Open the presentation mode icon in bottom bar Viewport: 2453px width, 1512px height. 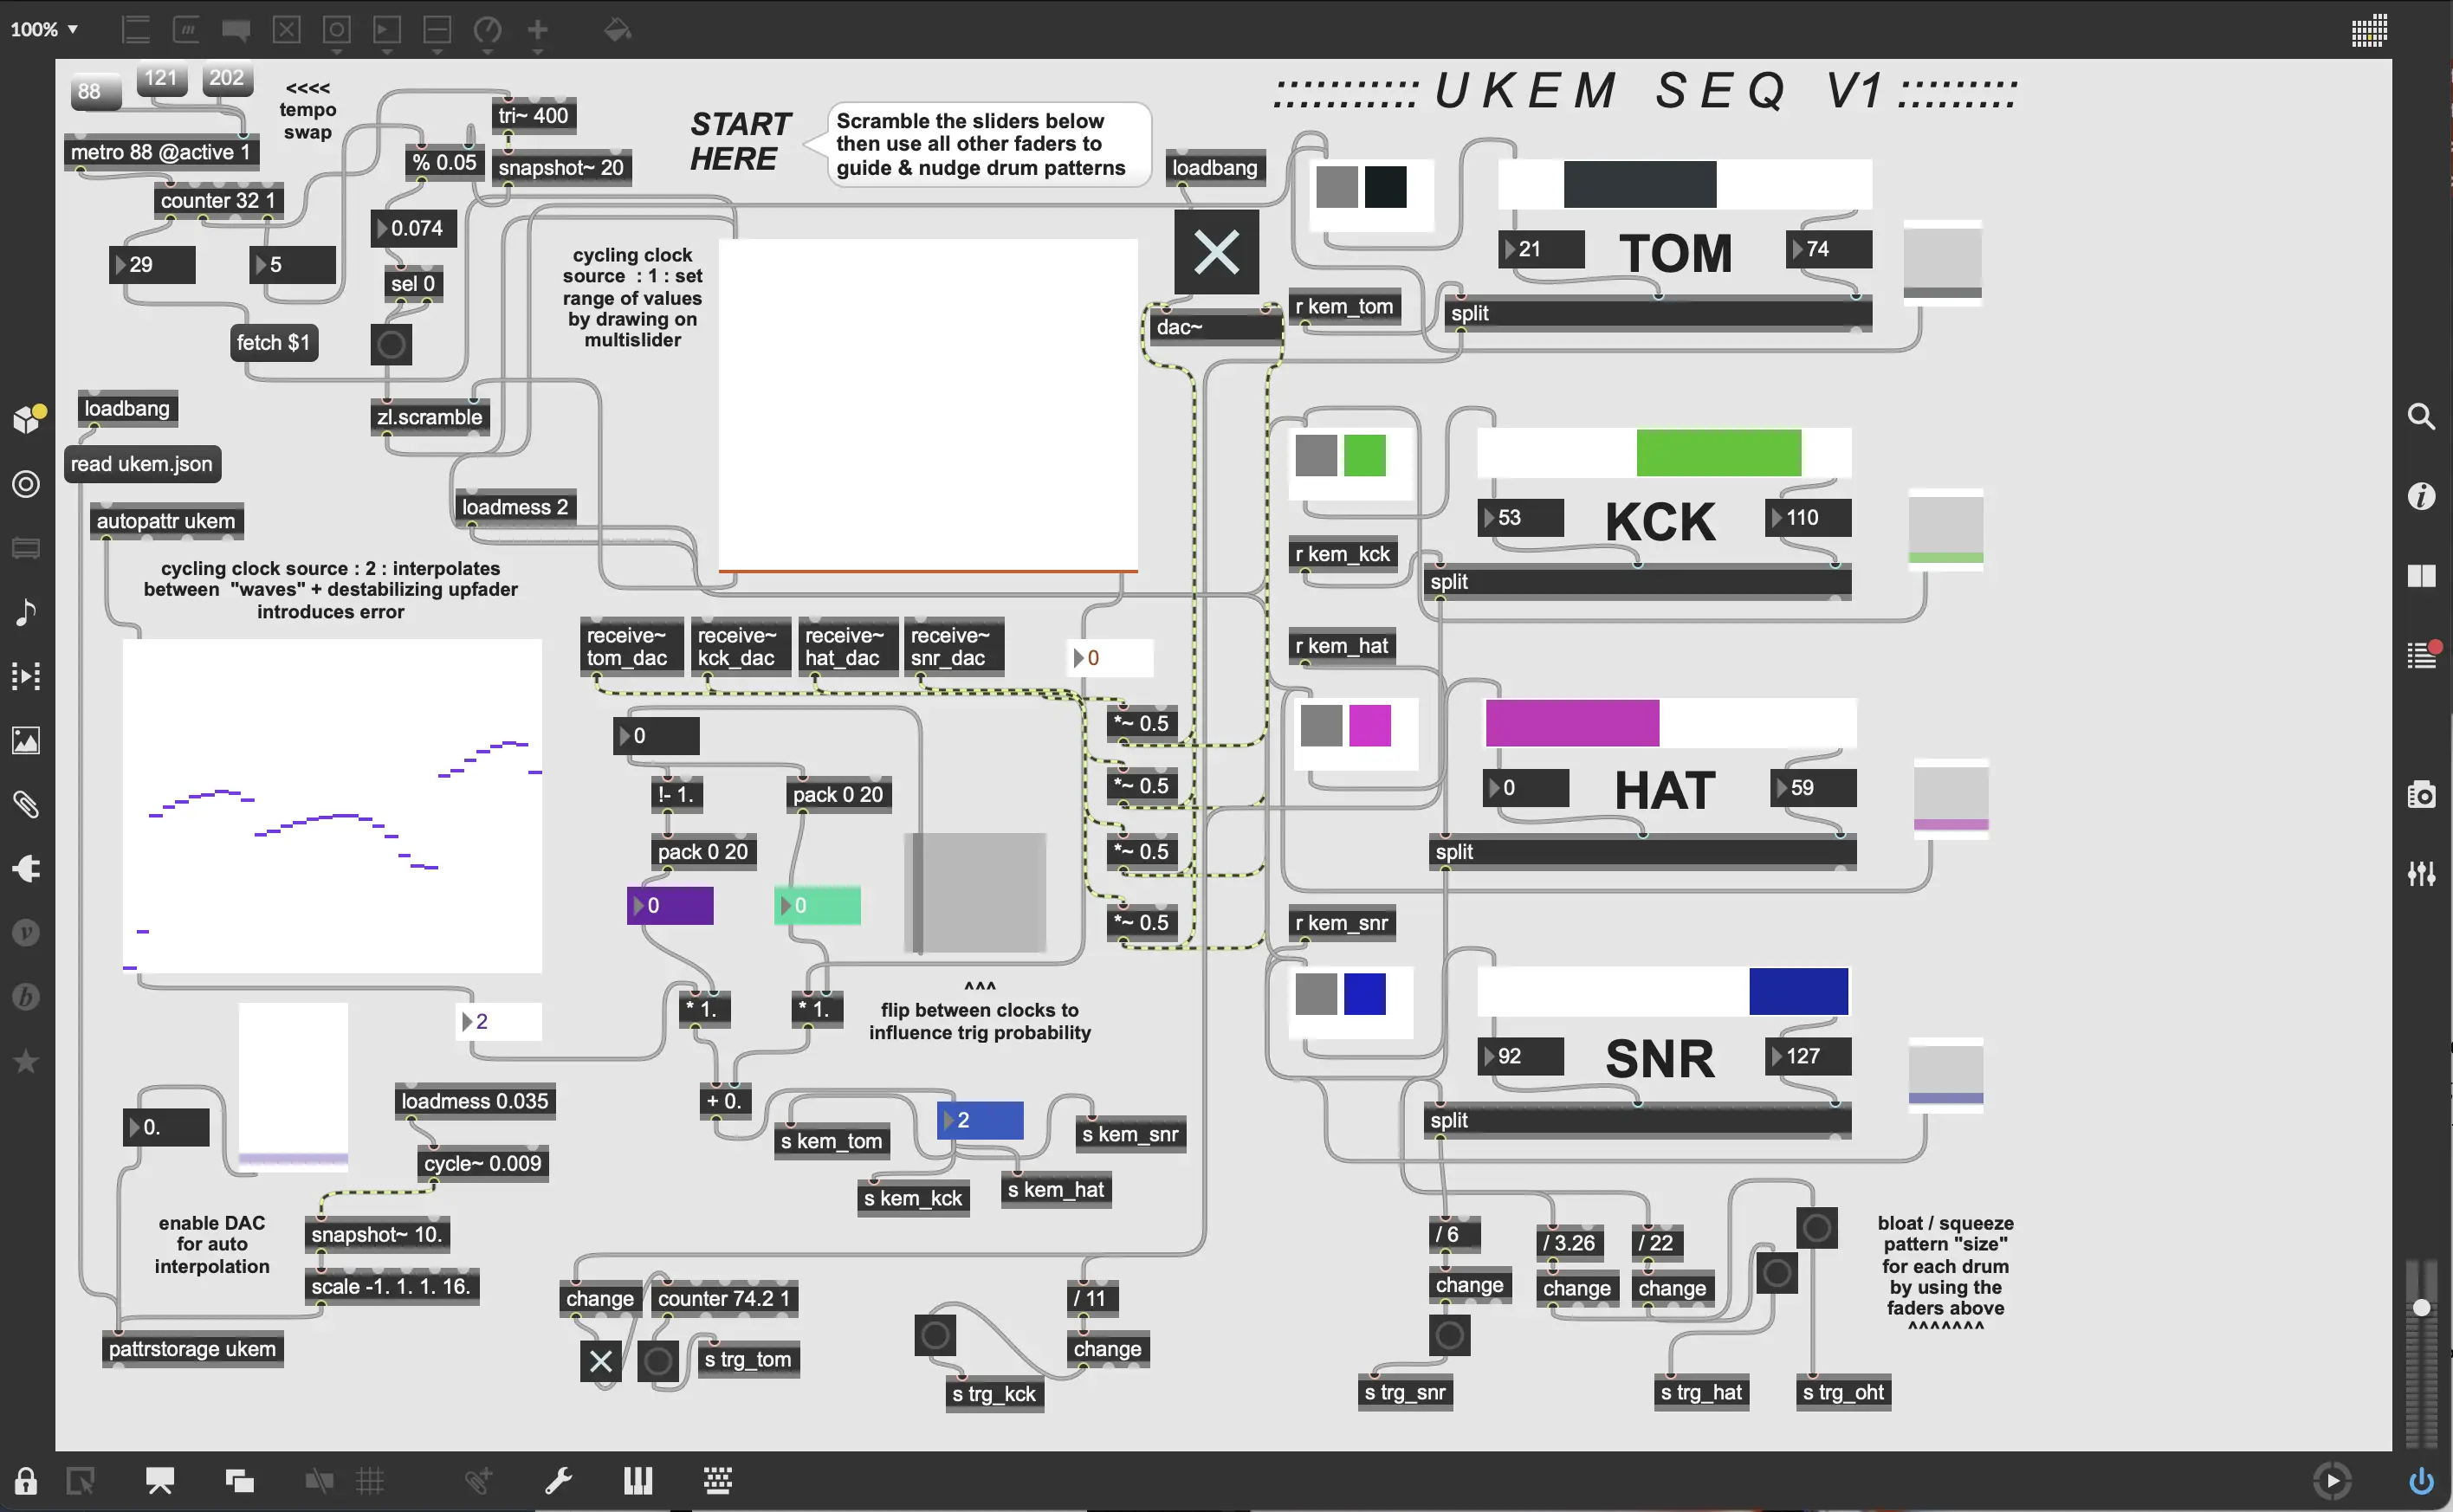click(160, 1480)
